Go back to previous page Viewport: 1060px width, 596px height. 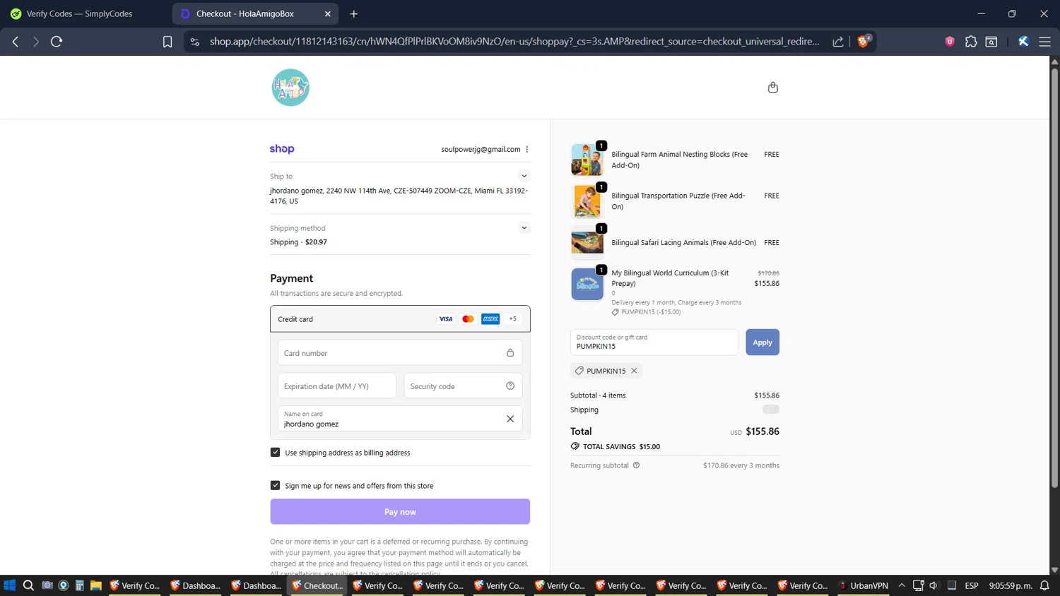[x=15, y=42]
